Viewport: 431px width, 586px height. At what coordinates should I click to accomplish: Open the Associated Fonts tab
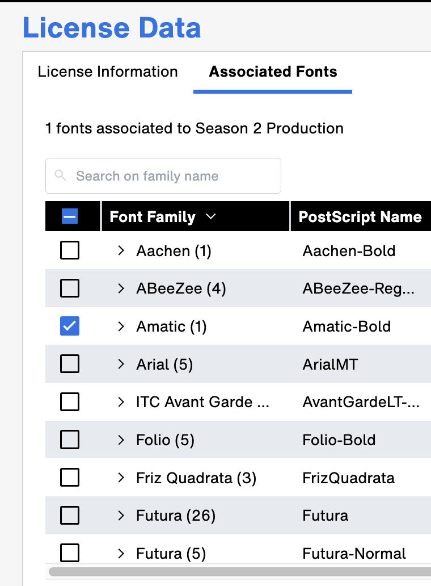point(273,72)
